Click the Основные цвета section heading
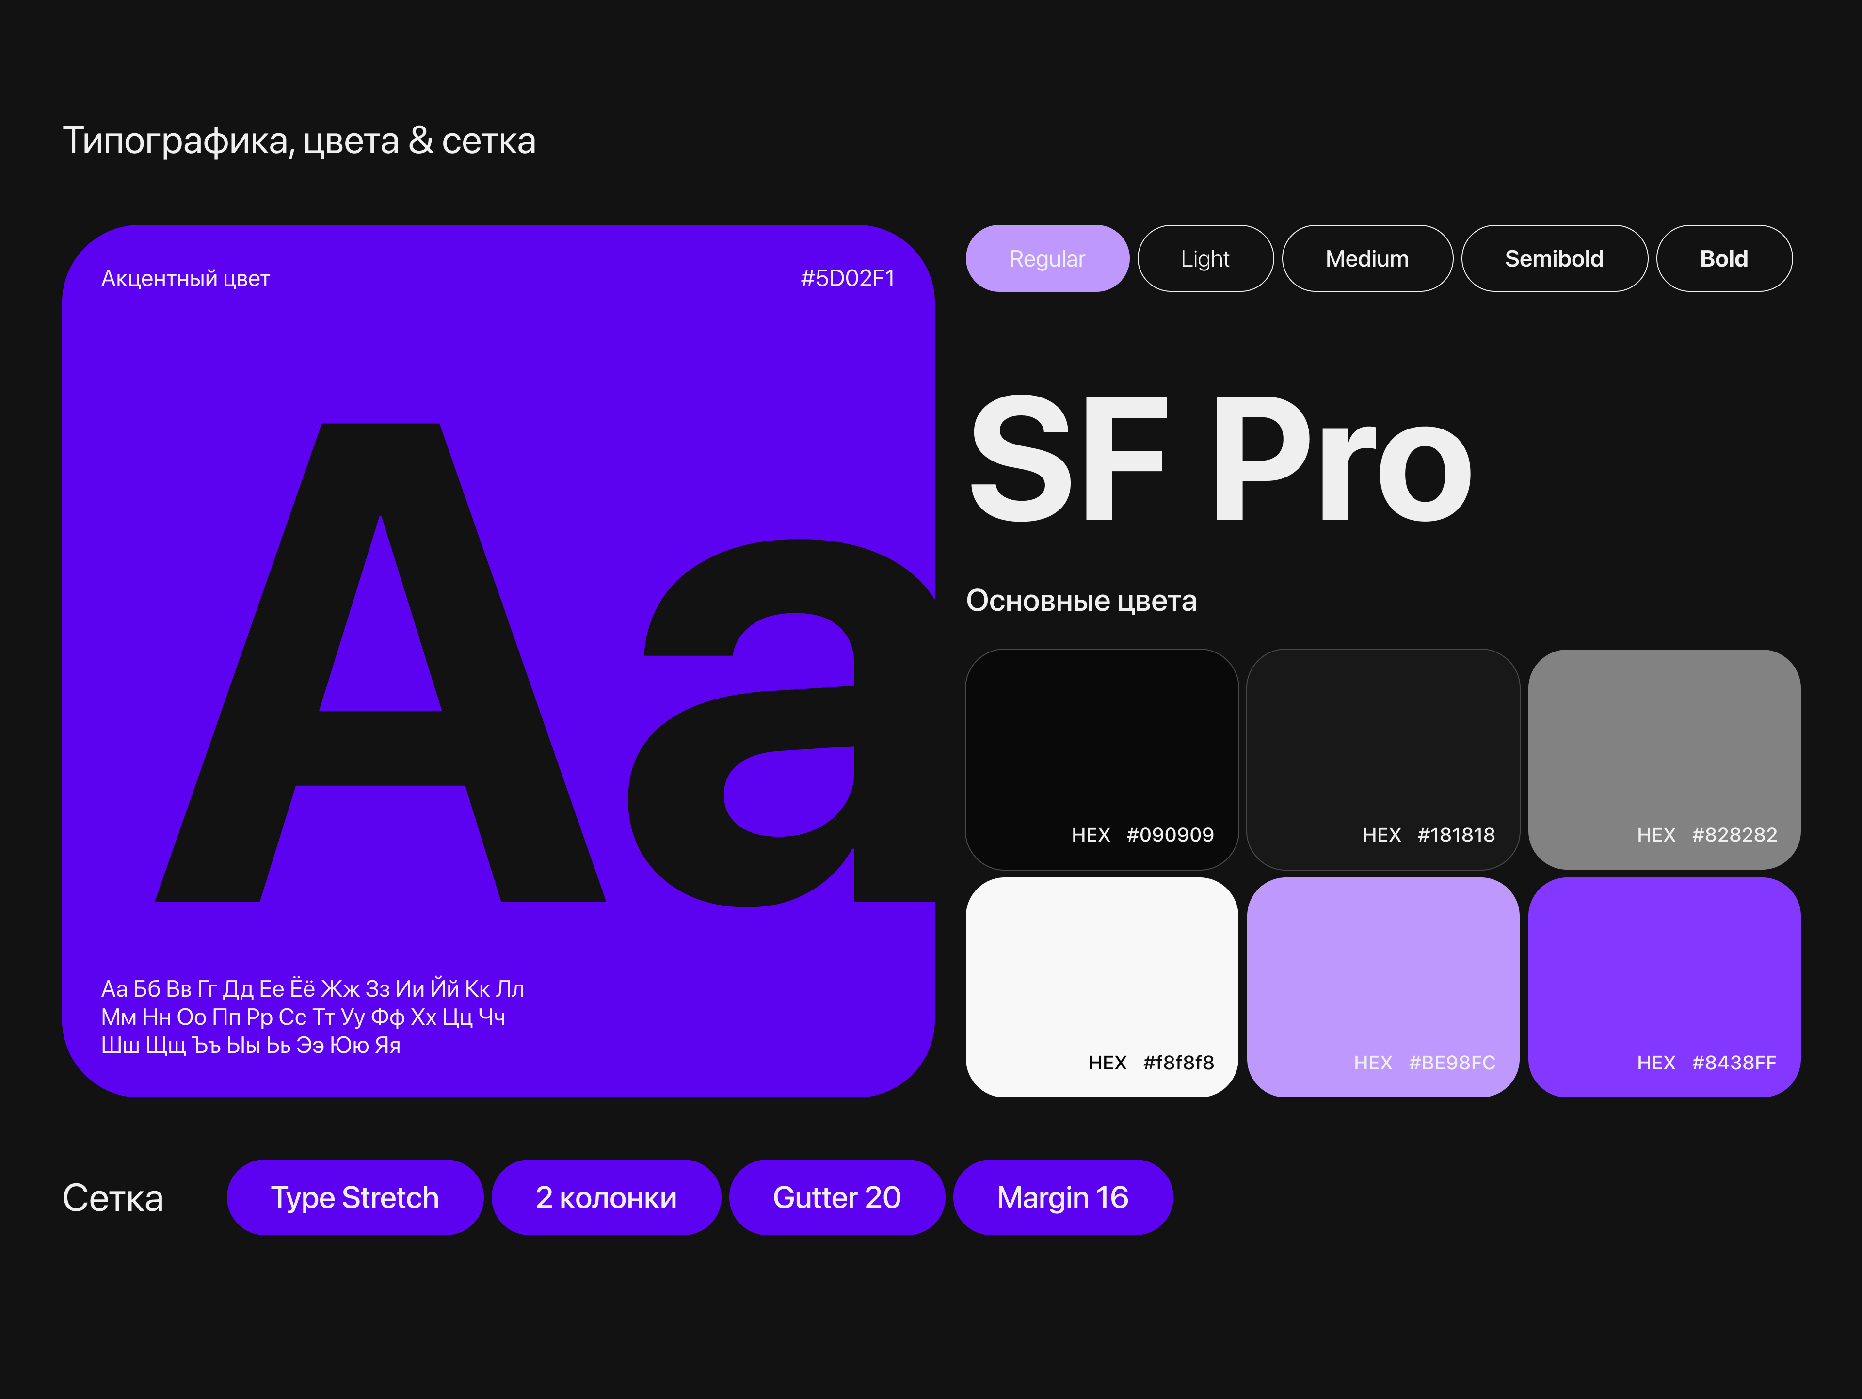The width and height of the screenshot is (1862, 1399). pyautogui.click(x=1081, y=601)
